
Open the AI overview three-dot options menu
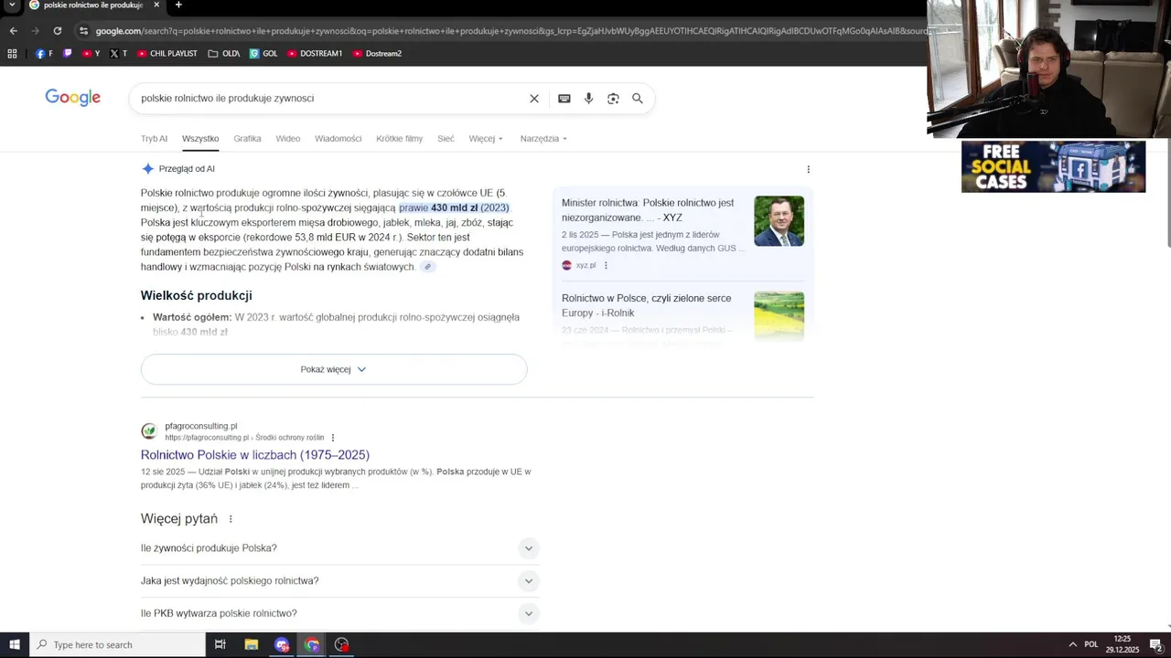[x=808, y=169]
